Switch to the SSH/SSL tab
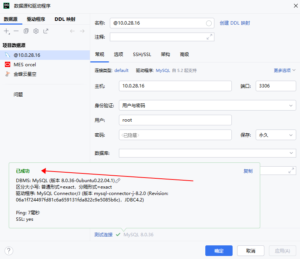 click(142, 55)
